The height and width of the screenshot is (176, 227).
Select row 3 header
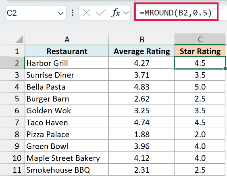(12, 75)
